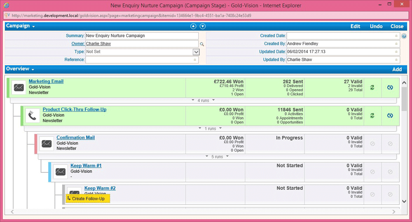412x222 pixels.
Task: Expand the 4 runs section under Marketing Email
Action: tap(204, 100)
